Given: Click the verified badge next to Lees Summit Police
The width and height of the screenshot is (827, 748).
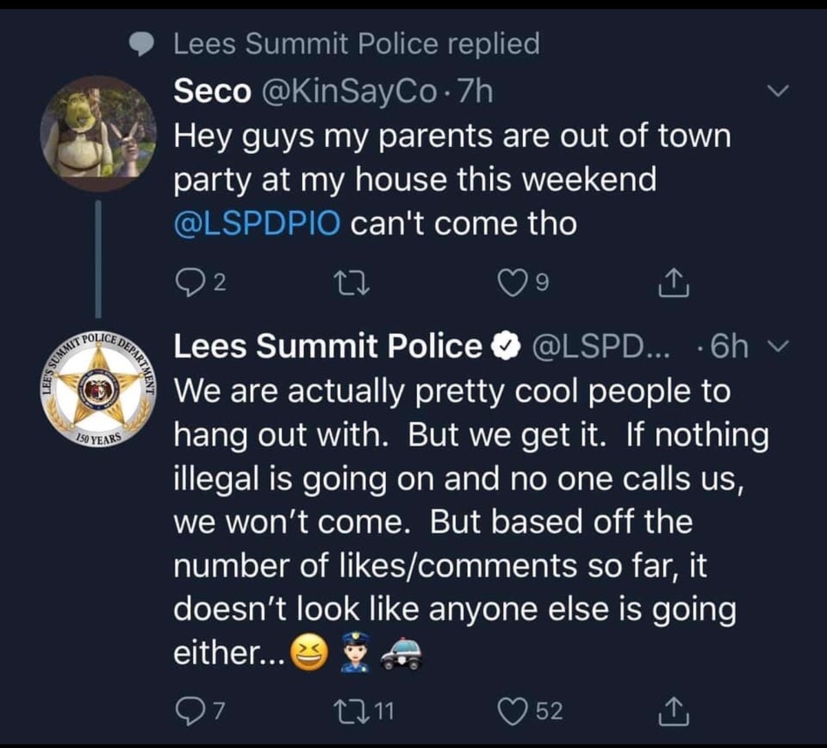Looking at the screenshot, I should 504,349.
